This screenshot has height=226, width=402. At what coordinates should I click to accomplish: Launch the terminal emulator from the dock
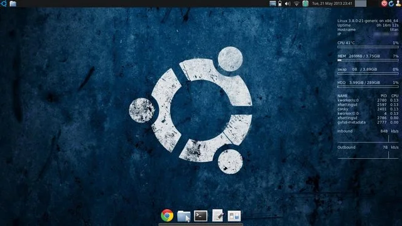pos(200,216)
